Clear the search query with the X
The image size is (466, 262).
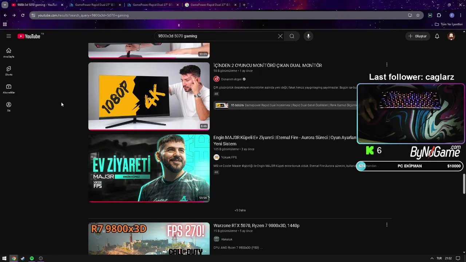coord(280,36)
